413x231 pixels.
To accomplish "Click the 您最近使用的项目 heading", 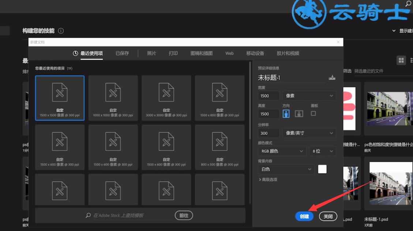I will tap(50, 68).
